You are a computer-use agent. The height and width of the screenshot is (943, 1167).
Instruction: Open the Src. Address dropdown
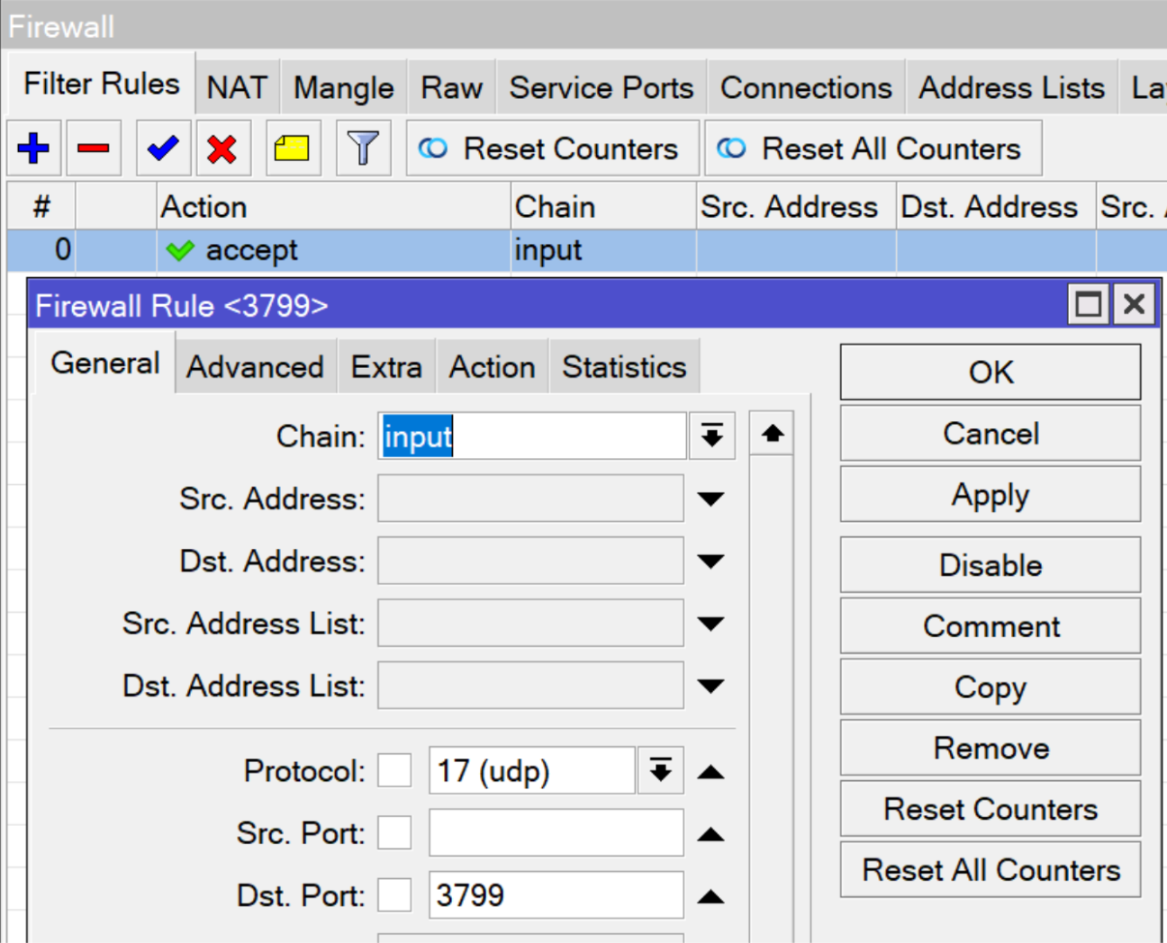[711, 498]
